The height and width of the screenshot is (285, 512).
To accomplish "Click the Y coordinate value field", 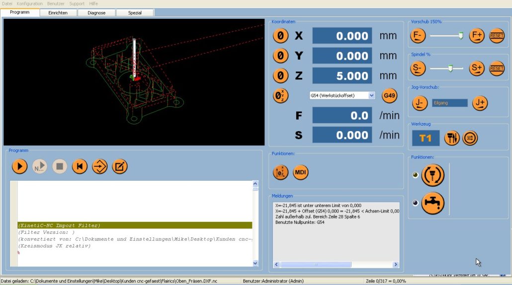I will [x=342, y=56].
